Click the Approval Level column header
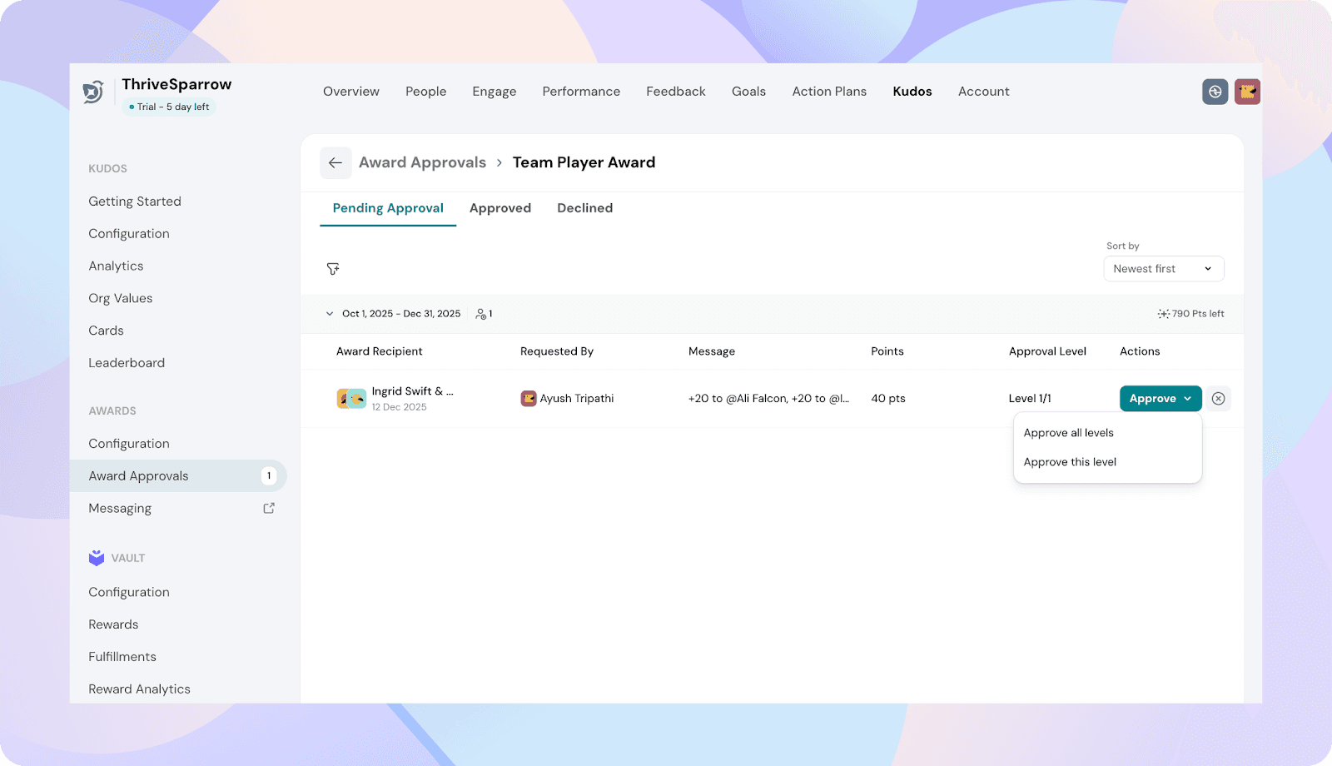The image size is (1332, 766). coord(1047,351)
